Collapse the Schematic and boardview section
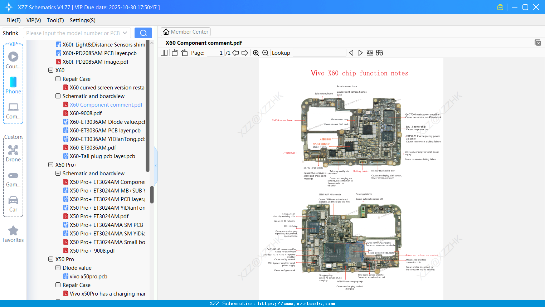The image size is (545, 307). click(58, 96)
